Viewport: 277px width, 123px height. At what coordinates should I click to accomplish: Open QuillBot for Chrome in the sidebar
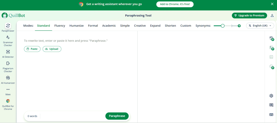point(8,104)
